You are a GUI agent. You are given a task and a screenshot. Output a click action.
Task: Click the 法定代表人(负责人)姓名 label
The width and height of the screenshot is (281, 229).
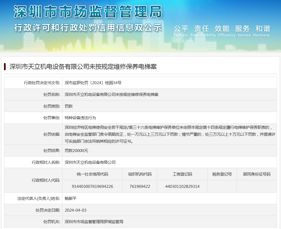pyautogui.click(x=39, y=199)
